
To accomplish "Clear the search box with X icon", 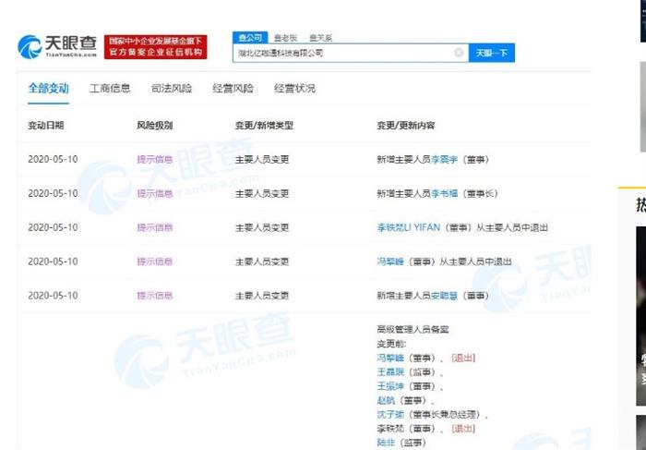I will (459, 54).
